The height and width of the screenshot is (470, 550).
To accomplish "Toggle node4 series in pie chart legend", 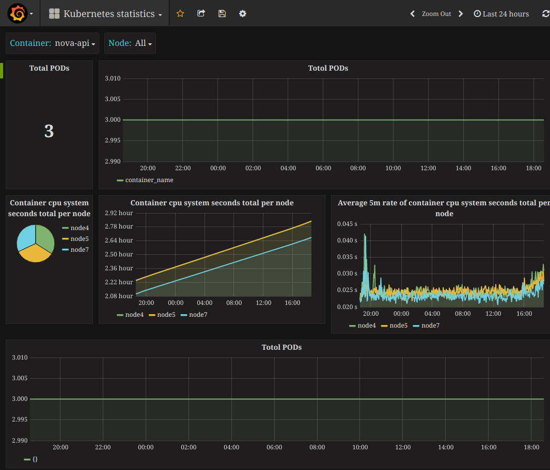I will click(x=80, y=228).
